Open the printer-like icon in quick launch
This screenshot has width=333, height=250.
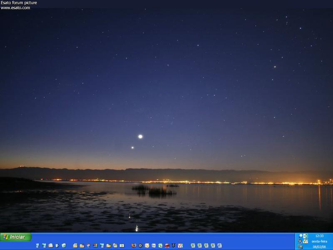(50, 245)
